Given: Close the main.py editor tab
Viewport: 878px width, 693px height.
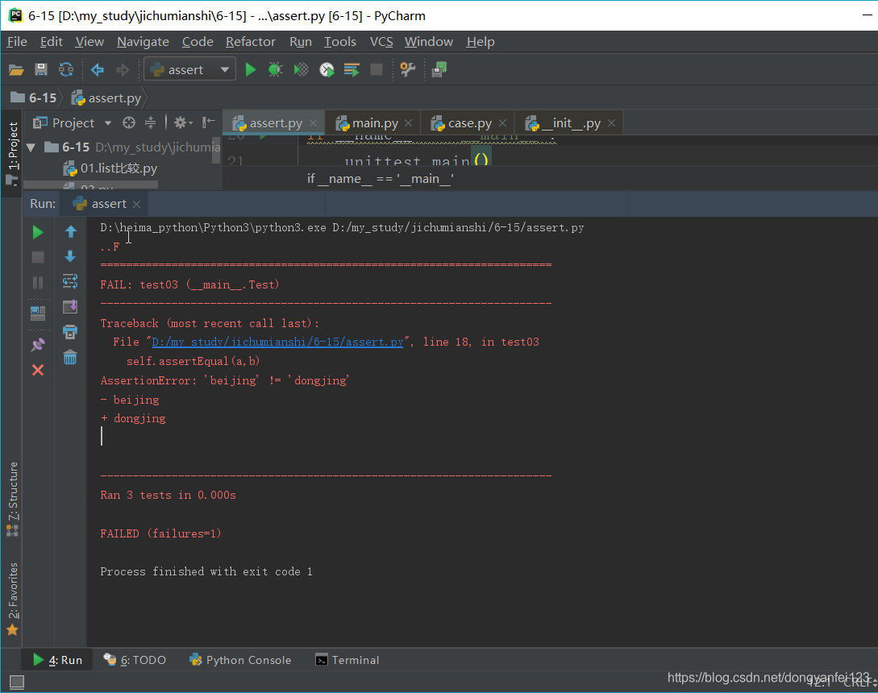Looking at the screenshot, I should (408, 123).
